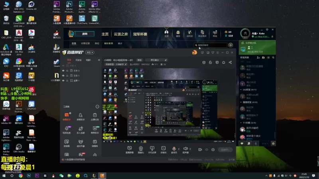
Task: Toggle visibility of the 文本 3 layer
Action: click(x=63, y=71)
